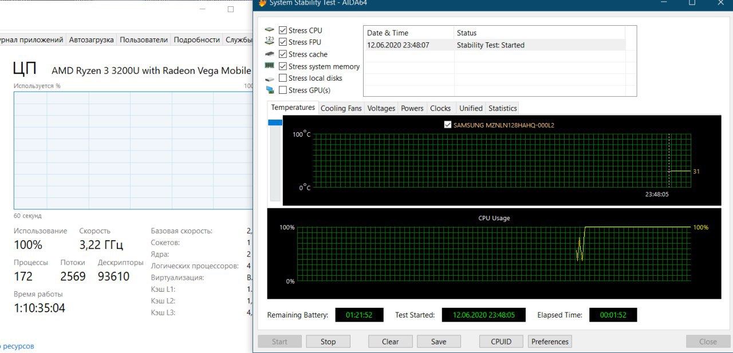Screen dimensions: 733x353
Task: Click the cache chip icon beside Stress cache
Action: click(x=269, y=54)
